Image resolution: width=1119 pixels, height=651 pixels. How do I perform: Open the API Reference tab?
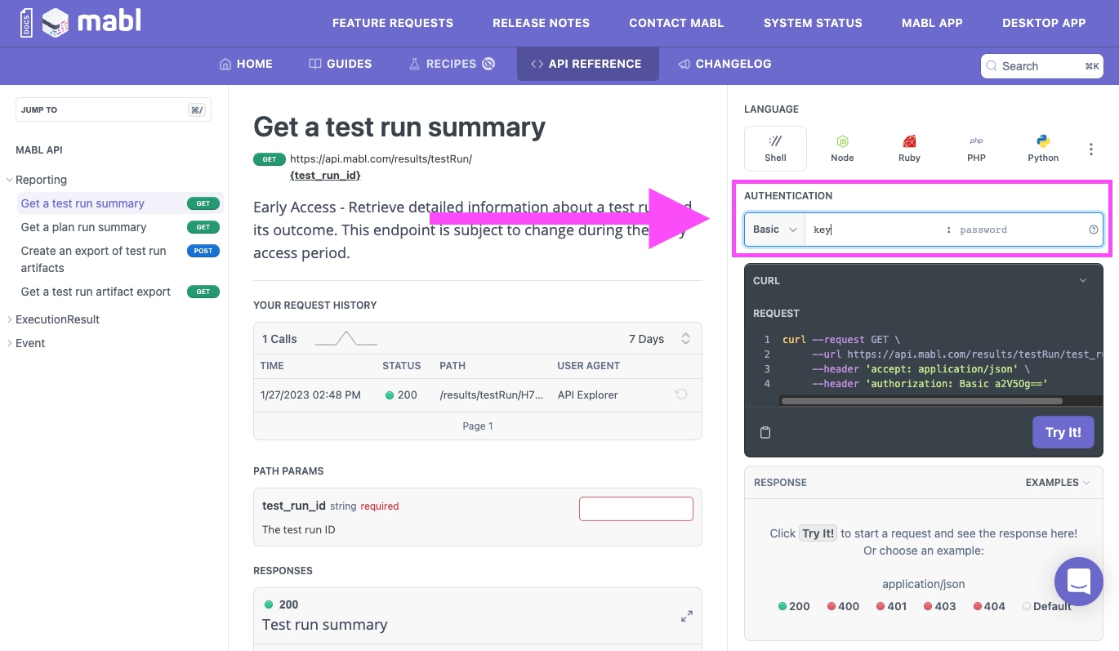click(x=587, y=64)
